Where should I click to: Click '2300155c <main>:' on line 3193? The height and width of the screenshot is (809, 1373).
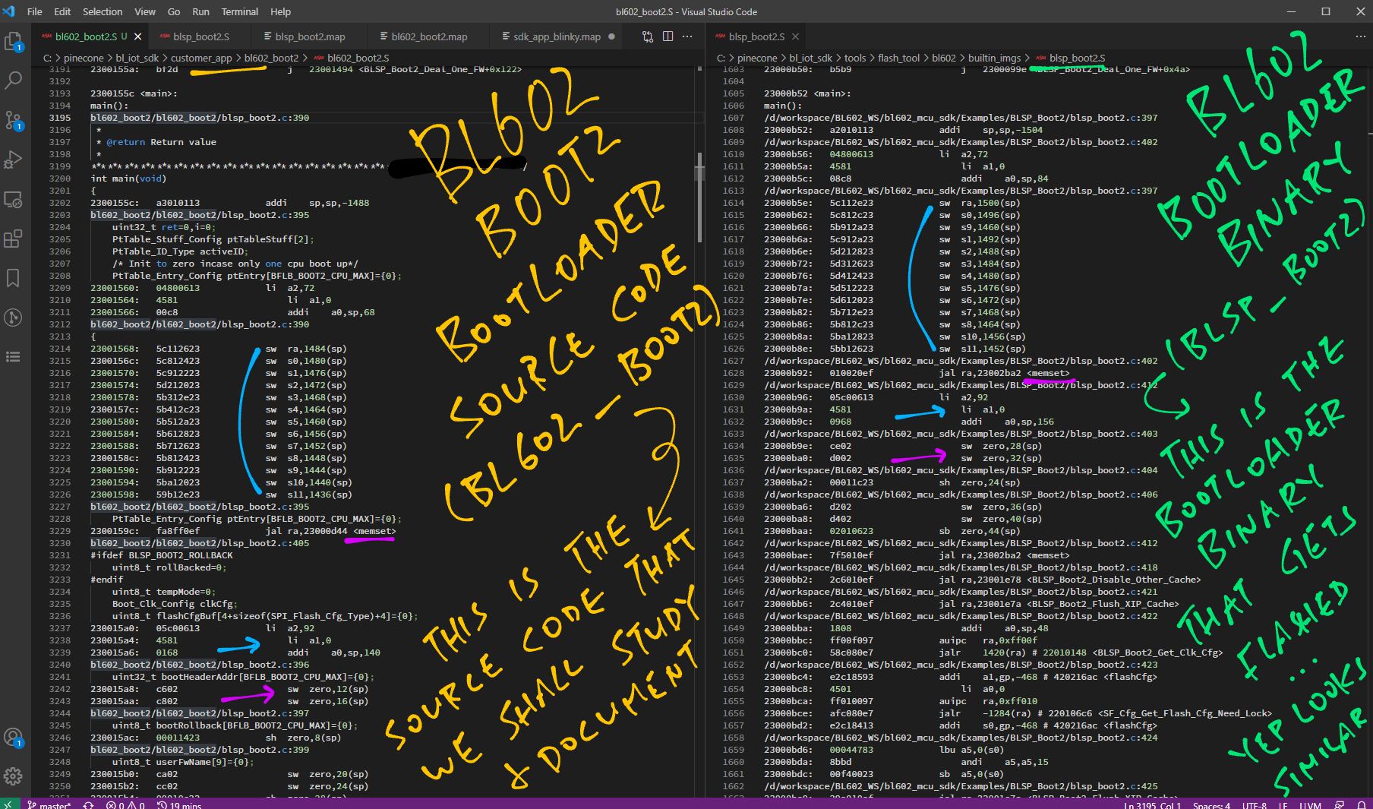[134, 93]
